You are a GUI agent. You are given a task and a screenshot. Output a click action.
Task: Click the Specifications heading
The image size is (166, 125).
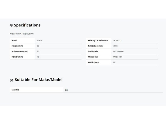click(x=27, y=25)
